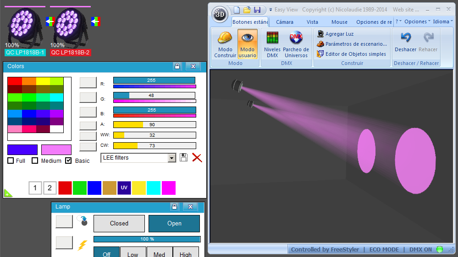Screen dimensions: 458x257
Task: Toggle the button left of the B channel
Action: 88,112
